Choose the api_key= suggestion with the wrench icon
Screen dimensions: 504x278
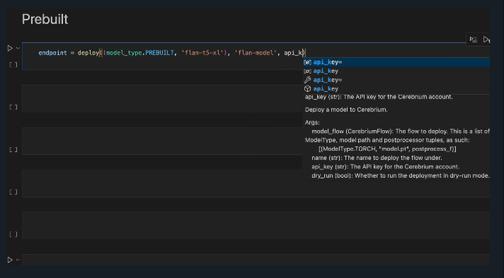(396, 80)
